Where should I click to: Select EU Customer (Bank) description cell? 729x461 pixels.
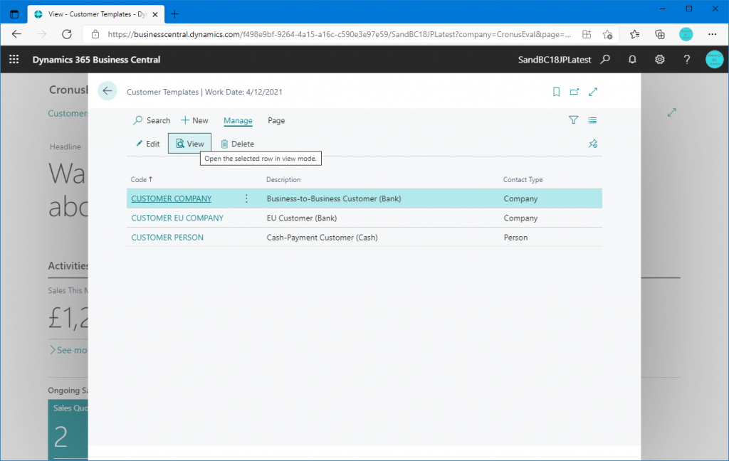click(x=302, y=218)
